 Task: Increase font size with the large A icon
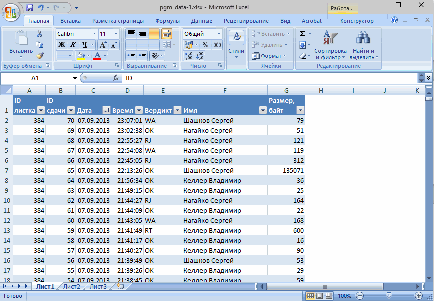(x=104, y=45)
